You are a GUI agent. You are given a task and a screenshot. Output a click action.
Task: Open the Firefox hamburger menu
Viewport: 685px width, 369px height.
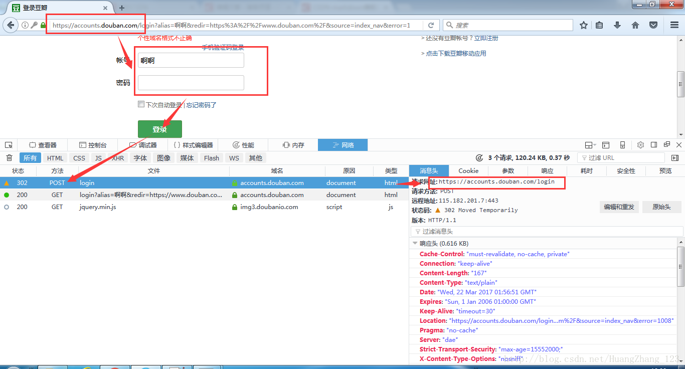pos(674,25)
